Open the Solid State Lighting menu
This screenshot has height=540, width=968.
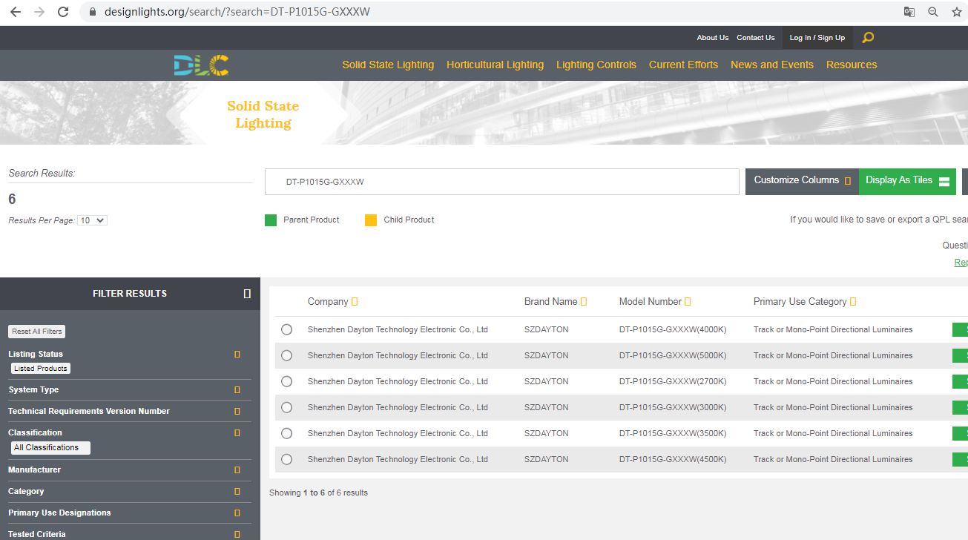tap(388, 65)
